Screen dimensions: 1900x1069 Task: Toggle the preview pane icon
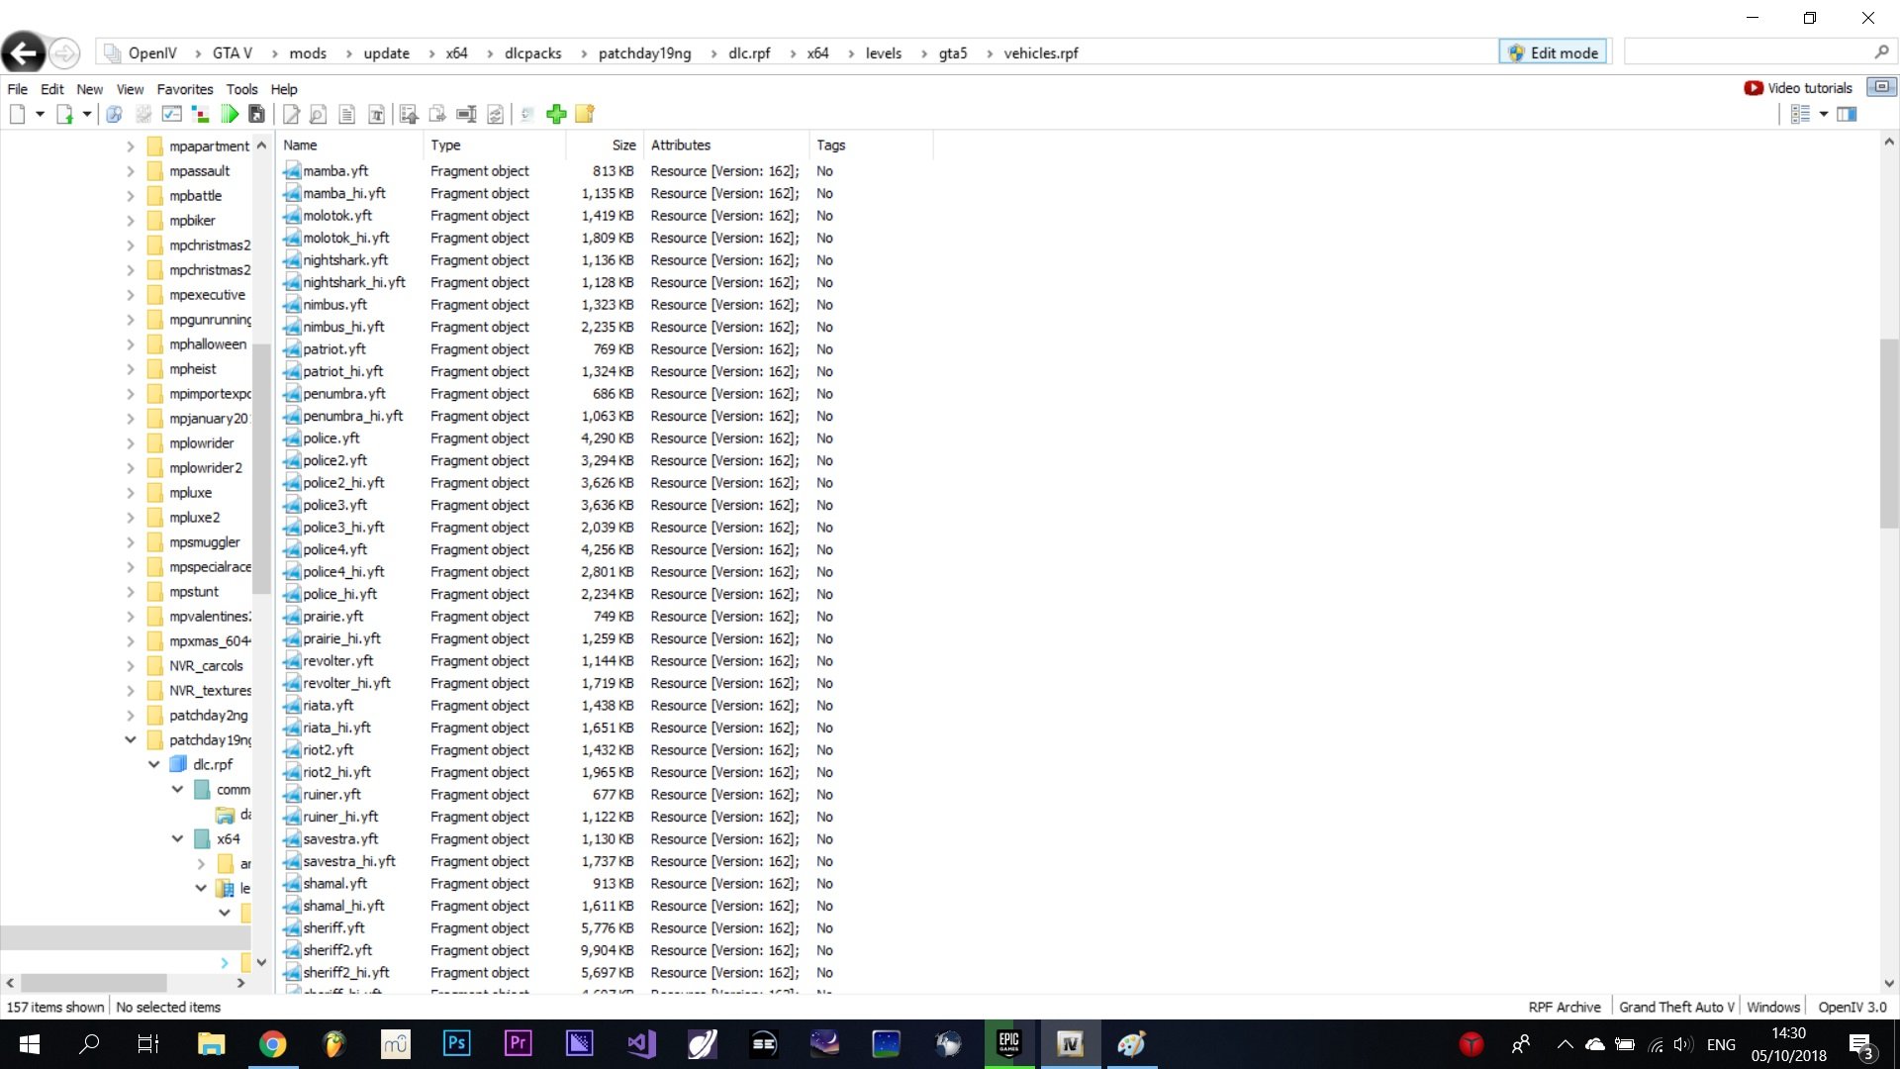click(1847, 114)
